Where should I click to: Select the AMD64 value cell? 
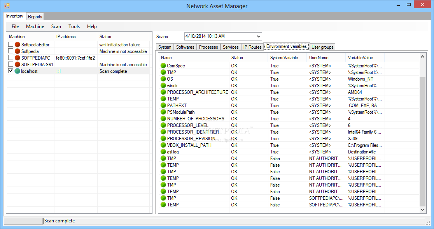(355, 92)
